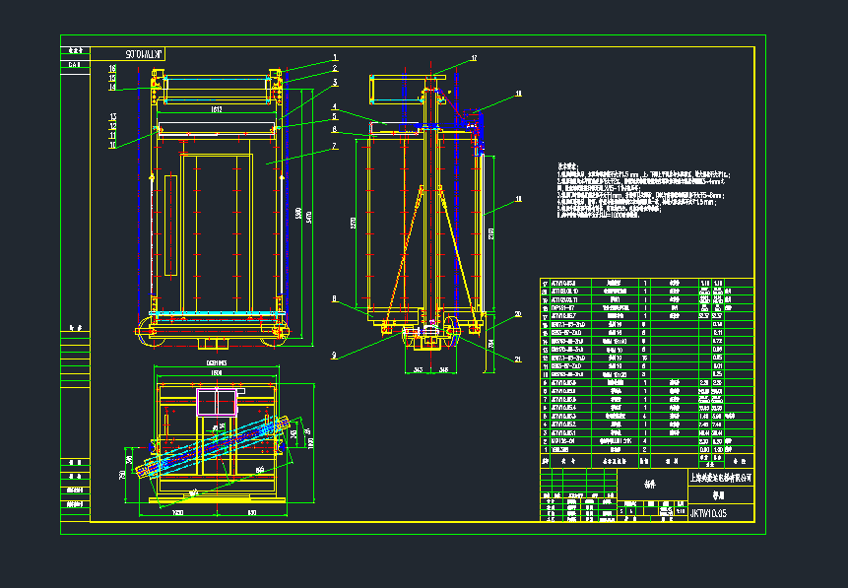Click part callout number 1
The image size is (848, 588).
click(x=335, y=58)
